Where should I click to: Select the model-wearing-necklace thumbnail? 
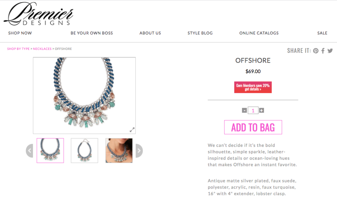point(119,150)
